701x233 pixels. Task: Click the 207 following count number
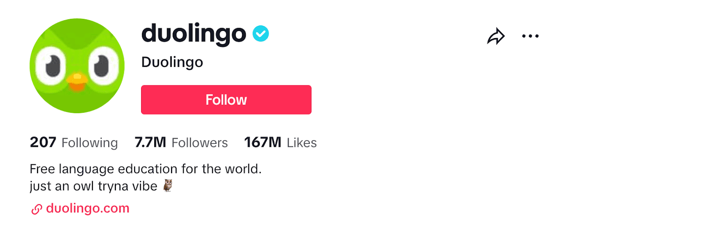click(x=43, y=143)
